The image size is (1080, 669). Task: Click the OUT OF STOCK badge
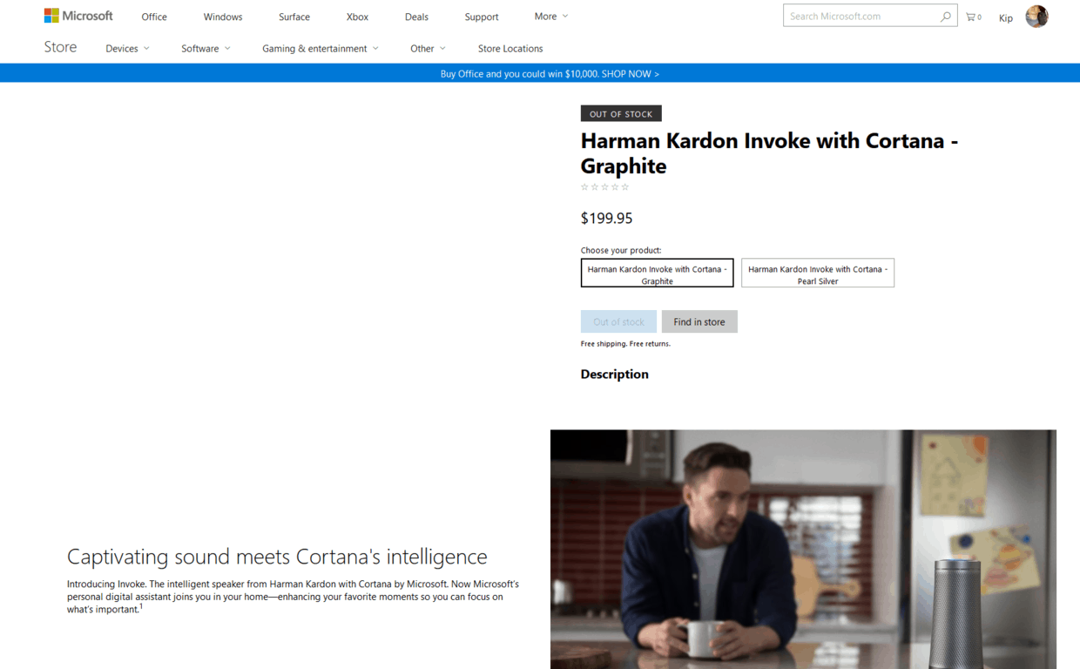pyautogui.click(x=621, y=114)
